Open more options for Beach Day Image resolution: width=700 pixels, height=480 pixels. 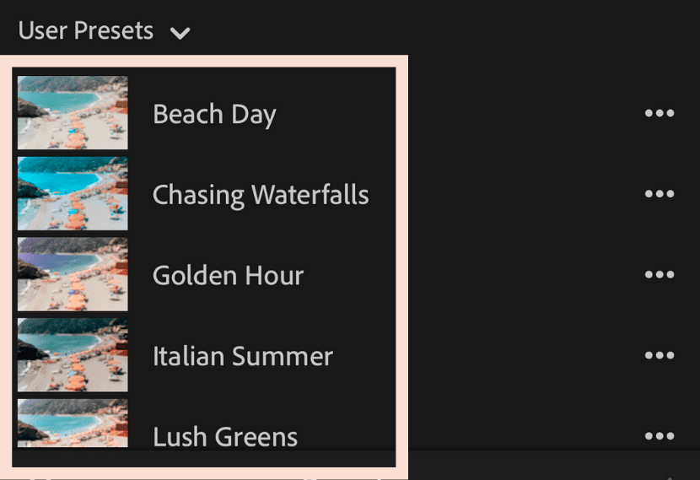point(659,114)
